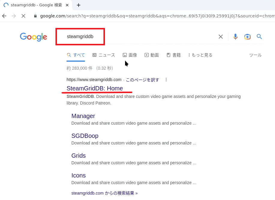
Task: Open image search with the camera icon
Action: (x=247, y=37)
